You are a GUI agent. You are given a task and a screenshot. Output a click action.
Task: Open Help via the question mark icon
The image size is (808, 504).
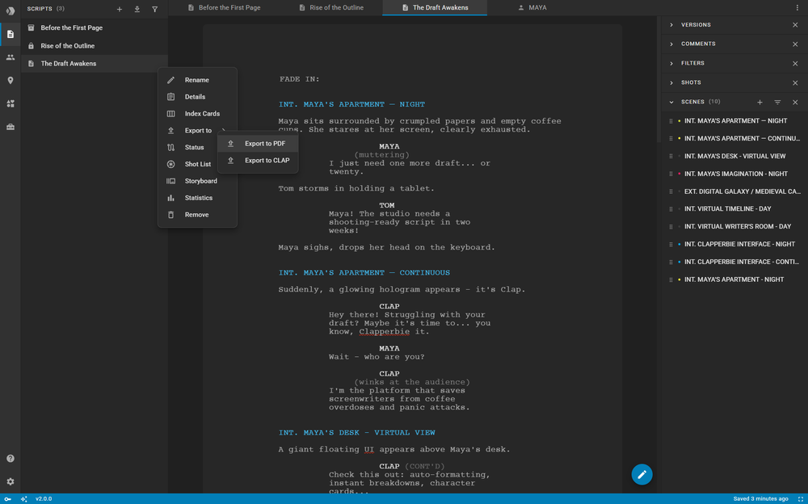click(x=10, y=458)
